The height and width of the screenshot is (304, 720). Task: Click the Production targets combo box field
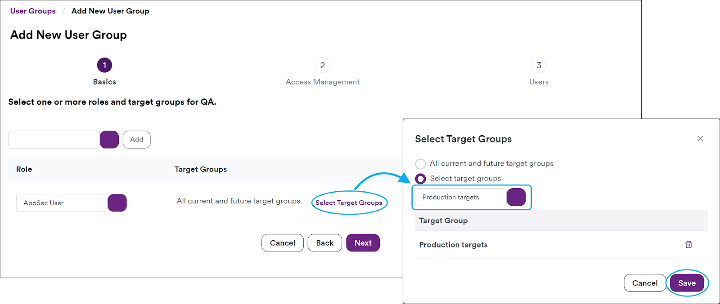[461, 197]
